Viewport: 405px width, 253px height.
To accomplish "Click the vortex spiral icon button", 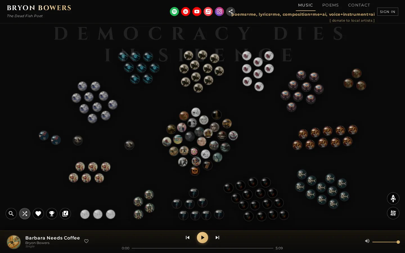I will point(393,213).
